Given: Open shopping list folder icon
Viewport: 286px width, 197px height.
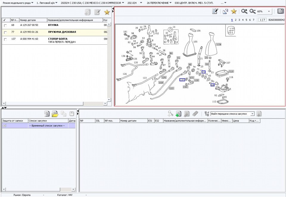Looking at the screenshot, I should (x=55, y=114).
